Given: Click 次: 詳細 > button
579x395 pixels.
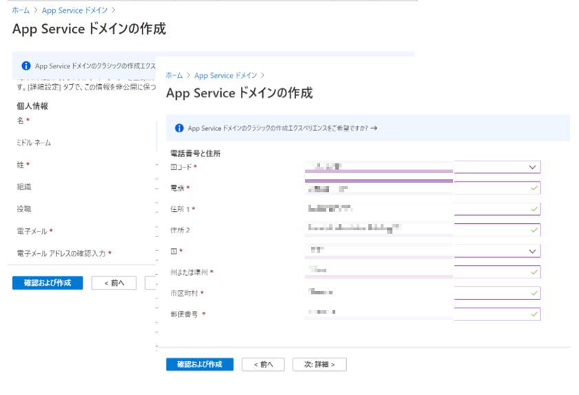Looking at the screenshot, I should click(319, 364).
